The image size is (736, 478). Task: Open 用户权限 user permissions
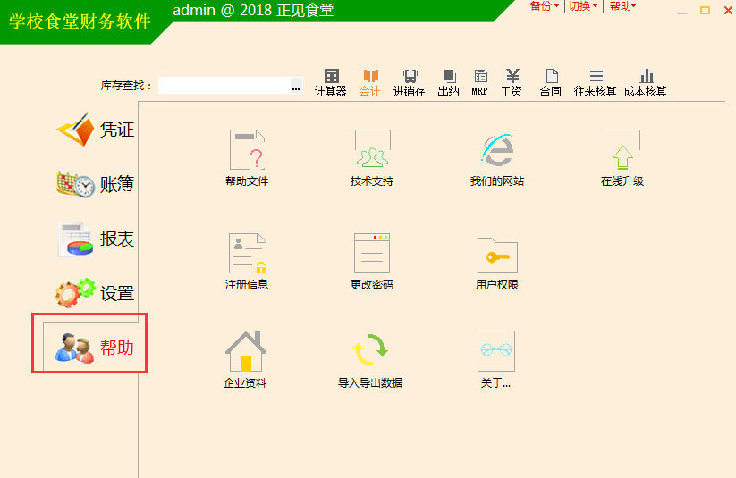pyautogui.click(x=497, y=264)
